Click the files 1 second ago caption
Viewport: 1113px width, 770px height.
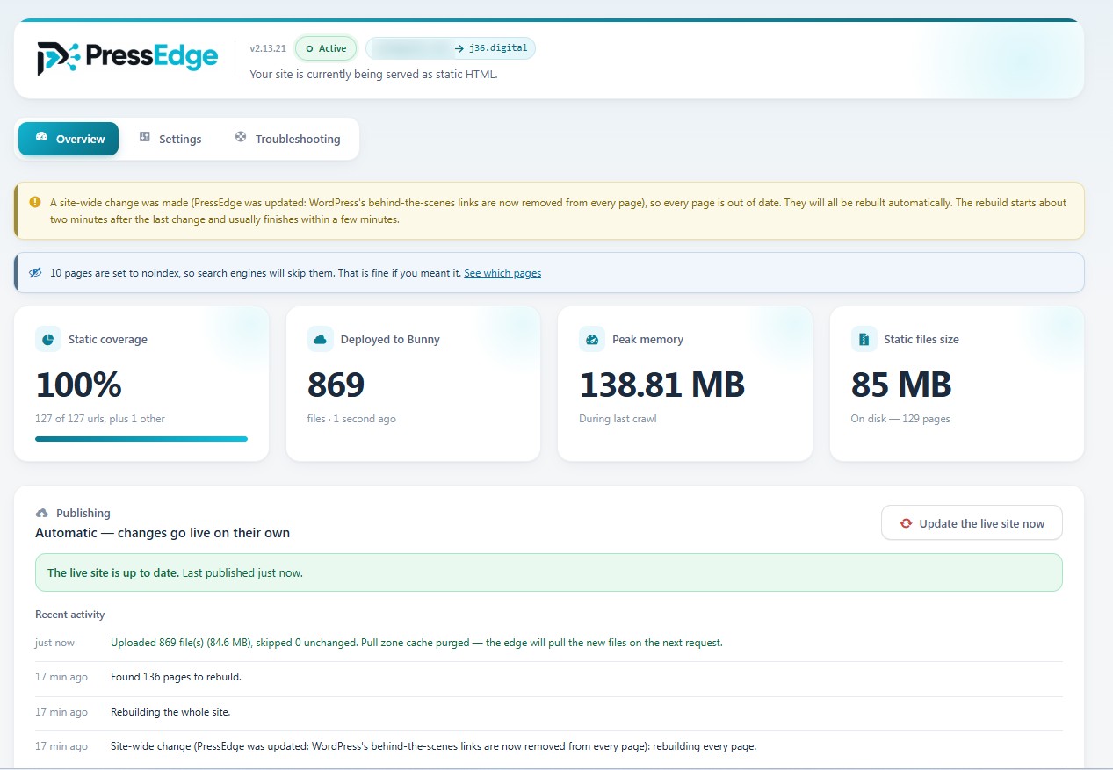(x=351, y=419)
